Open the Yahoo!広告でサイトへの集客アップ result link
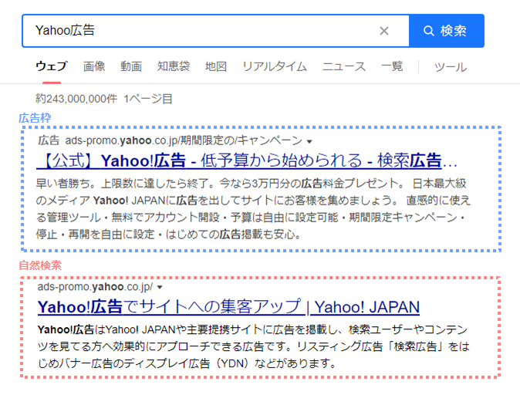The height and width of the screenshot is (395, 520). click(228, 306)
